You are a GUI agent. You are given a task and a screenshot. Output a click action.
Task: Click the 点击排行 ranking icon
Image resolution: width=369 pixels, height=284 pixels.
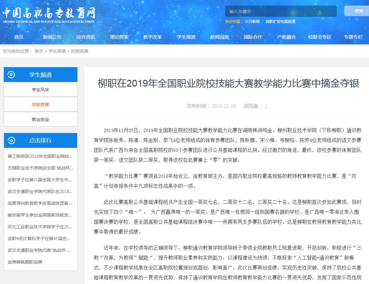point(11,140)
